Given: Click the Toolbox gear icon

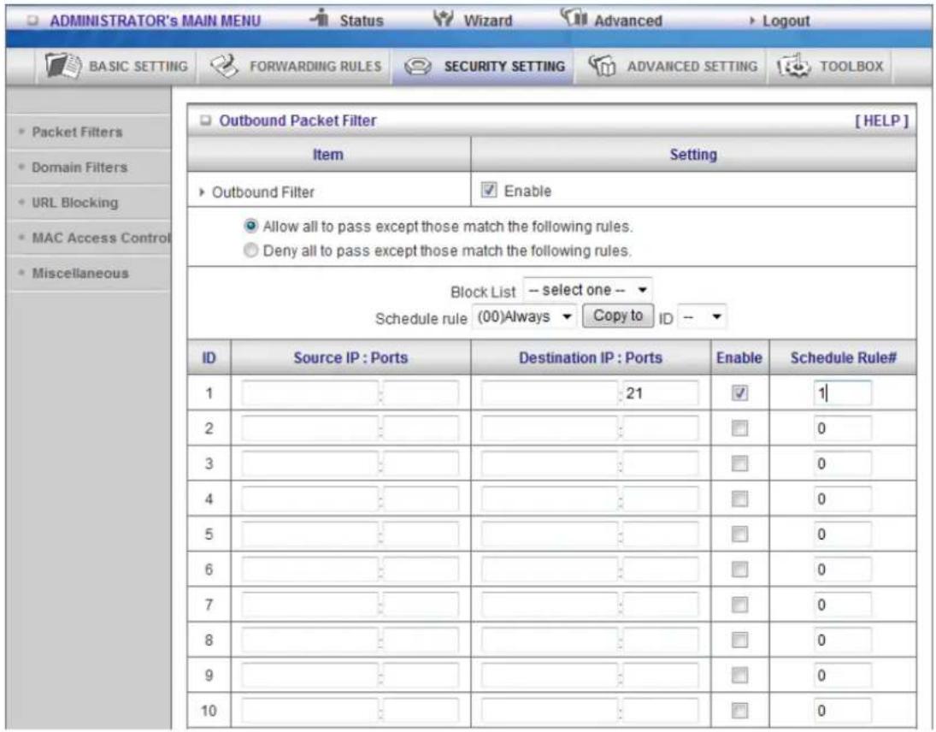Looking at the screenshot, I should pos(793,66).
